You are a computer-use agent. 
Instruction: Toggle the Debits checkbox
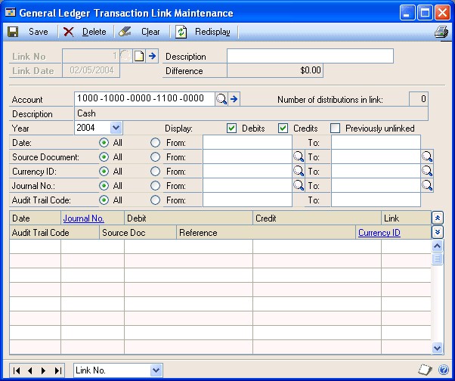pyautogui.click(x=231, y=129)
